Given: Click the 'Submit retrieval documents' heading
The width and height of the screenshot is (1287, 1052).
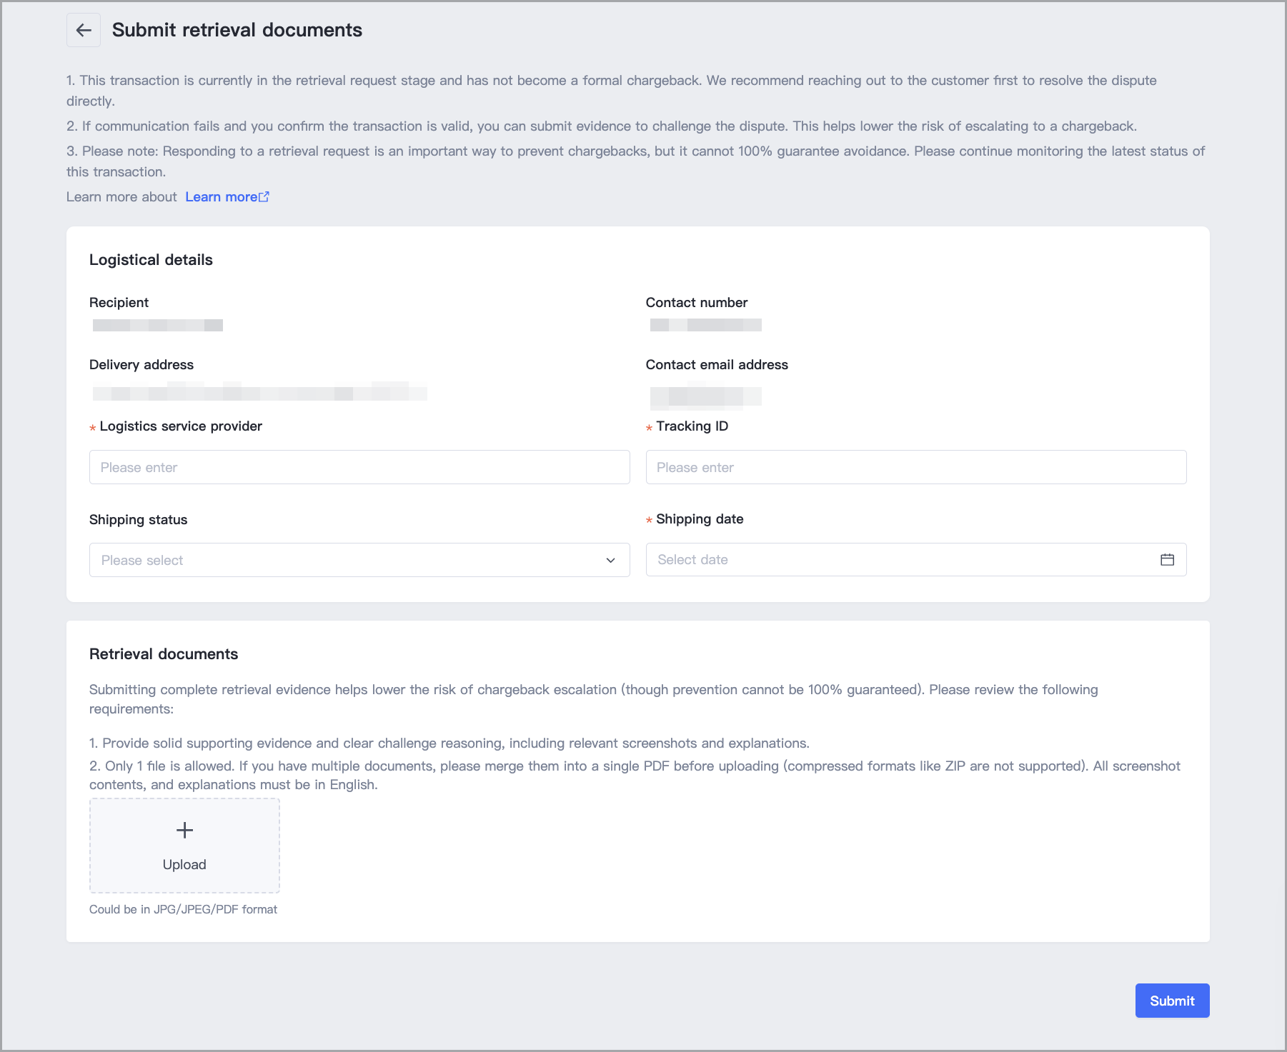Looking at the screenshot, I should tap(237, 30).
